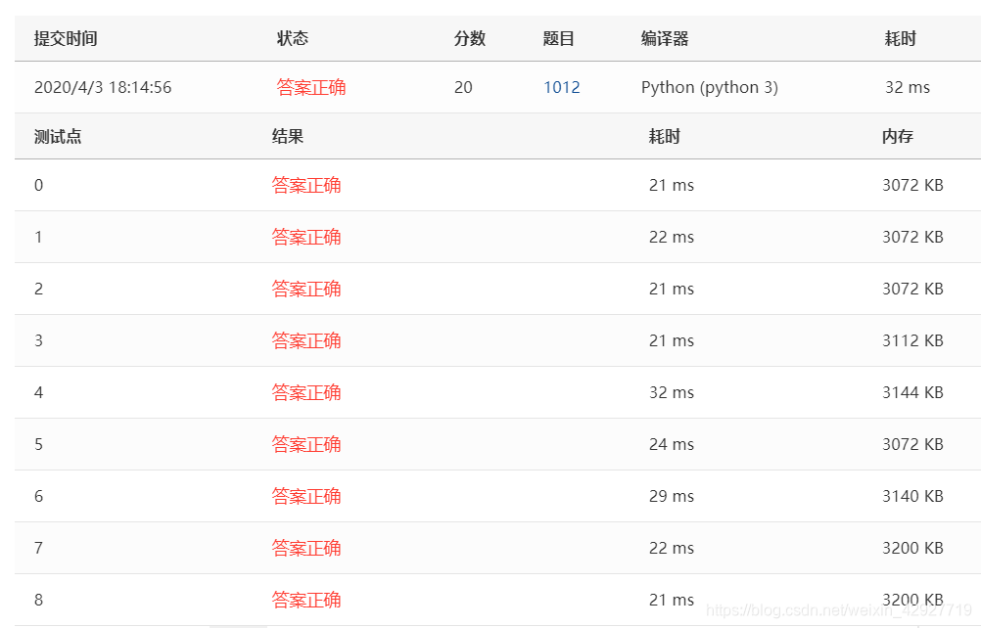The width and height of the screenshot is (981, 628).
Task: Click 21 ms time of test point 3
Action: coord(672,340)
